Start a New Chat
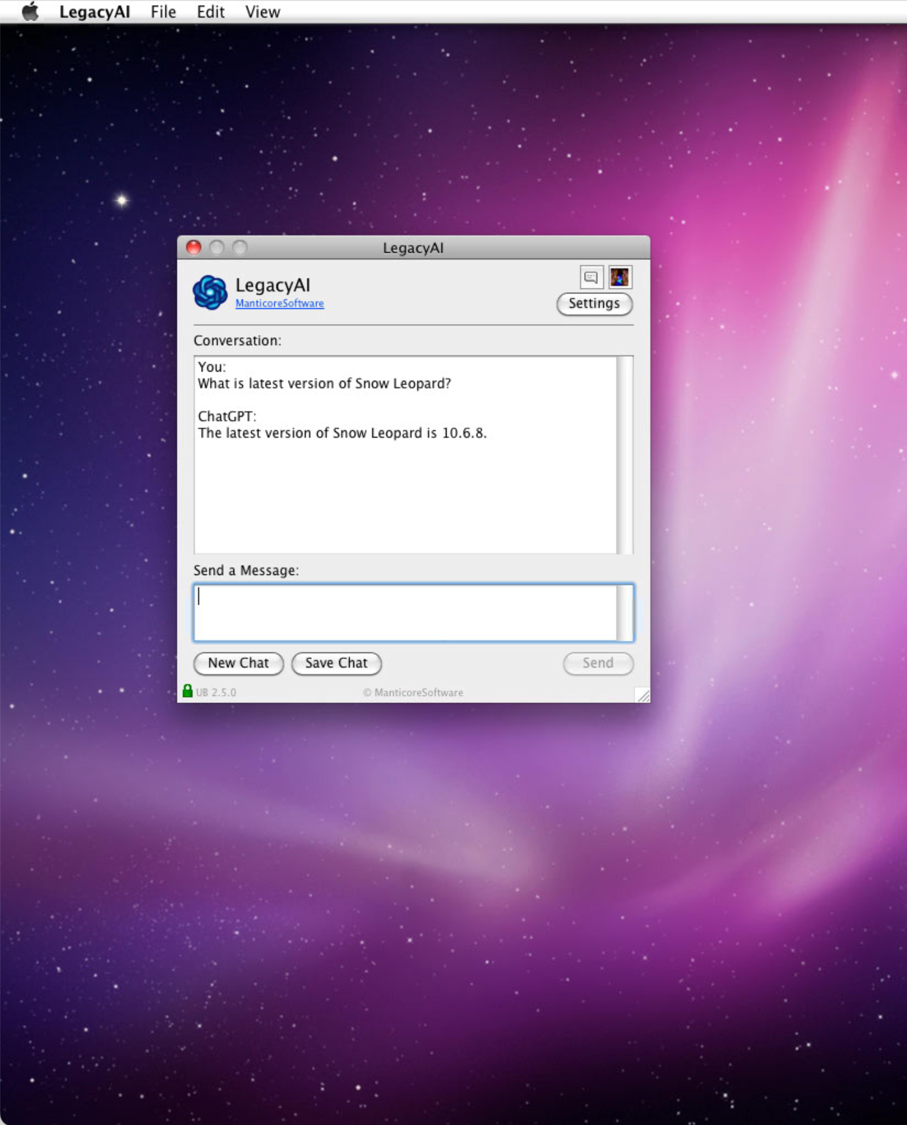Image resolution: width=907 pixels, height=1125 pixels. pyautogui.click(x=239, y=663)
